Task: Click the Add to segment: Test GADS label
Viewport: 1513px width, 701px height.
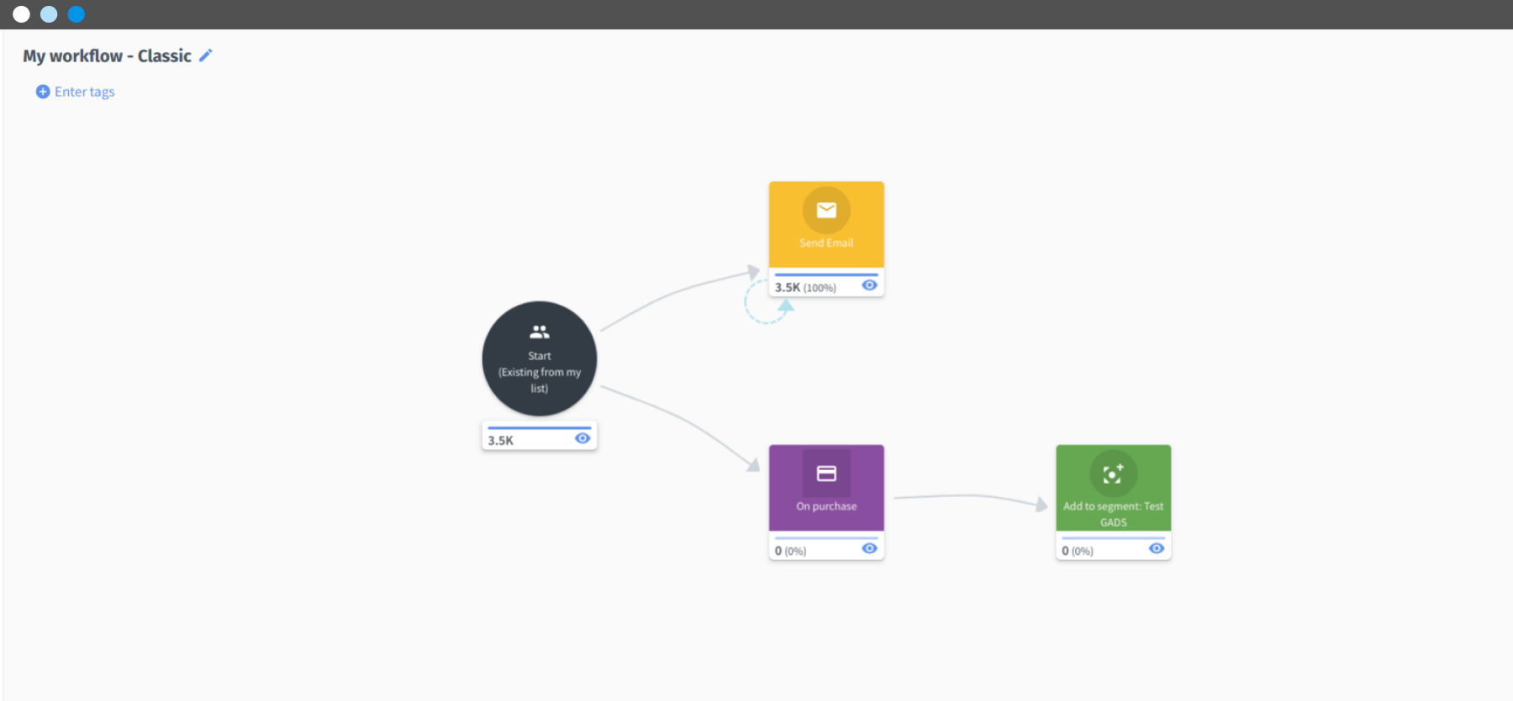Action: [x=1113, y=514]
